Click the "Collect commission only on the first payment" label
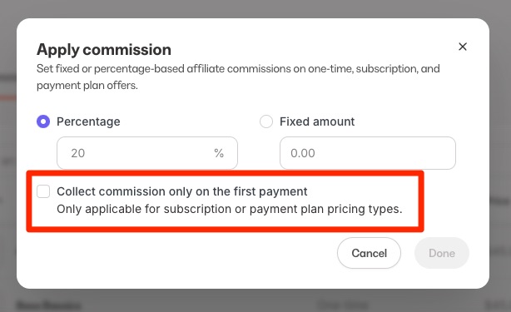Image resolution: width=511 pixels, height=312 pixels. (x=182, y=191)
